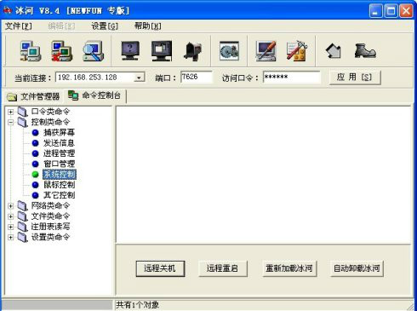Click the blue dot beside 鼠标控制

pyautogui.click(x=36, y=185)
